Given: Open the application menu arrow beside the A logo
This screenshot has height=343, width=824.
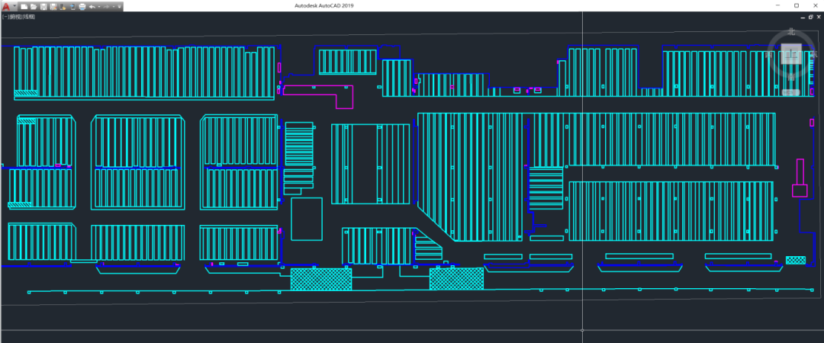Looking at the screenshot, I should tap(14, 6).
